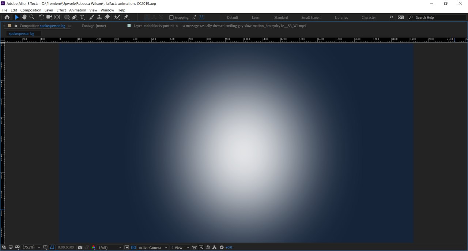The width and height of the screenshot is (468, 251).
Task: Select the Brush tool
Action: 91,17
